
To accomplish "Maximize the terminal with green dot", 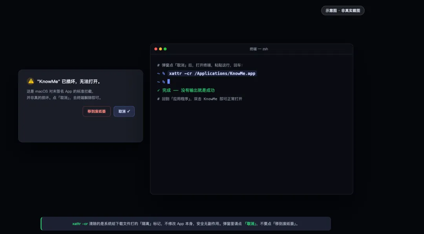I will pos(165,49).
